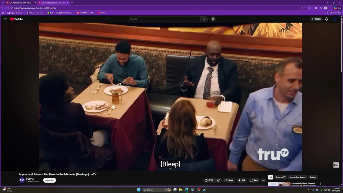Select the Impractical Jokers filter chip
The width and height of the screenshot is (343, 193).
point(297,177)
